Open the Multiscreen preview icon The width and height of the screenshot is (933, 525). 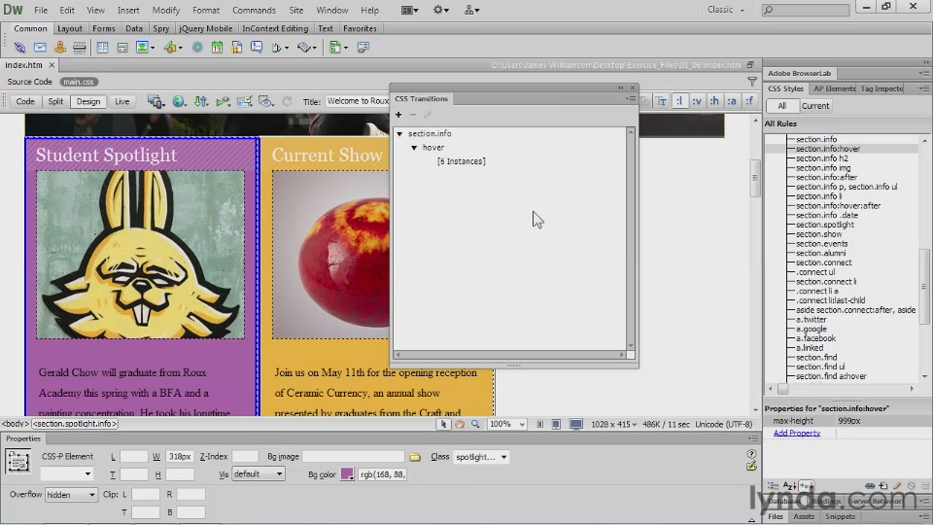click(x=156, y=102)
